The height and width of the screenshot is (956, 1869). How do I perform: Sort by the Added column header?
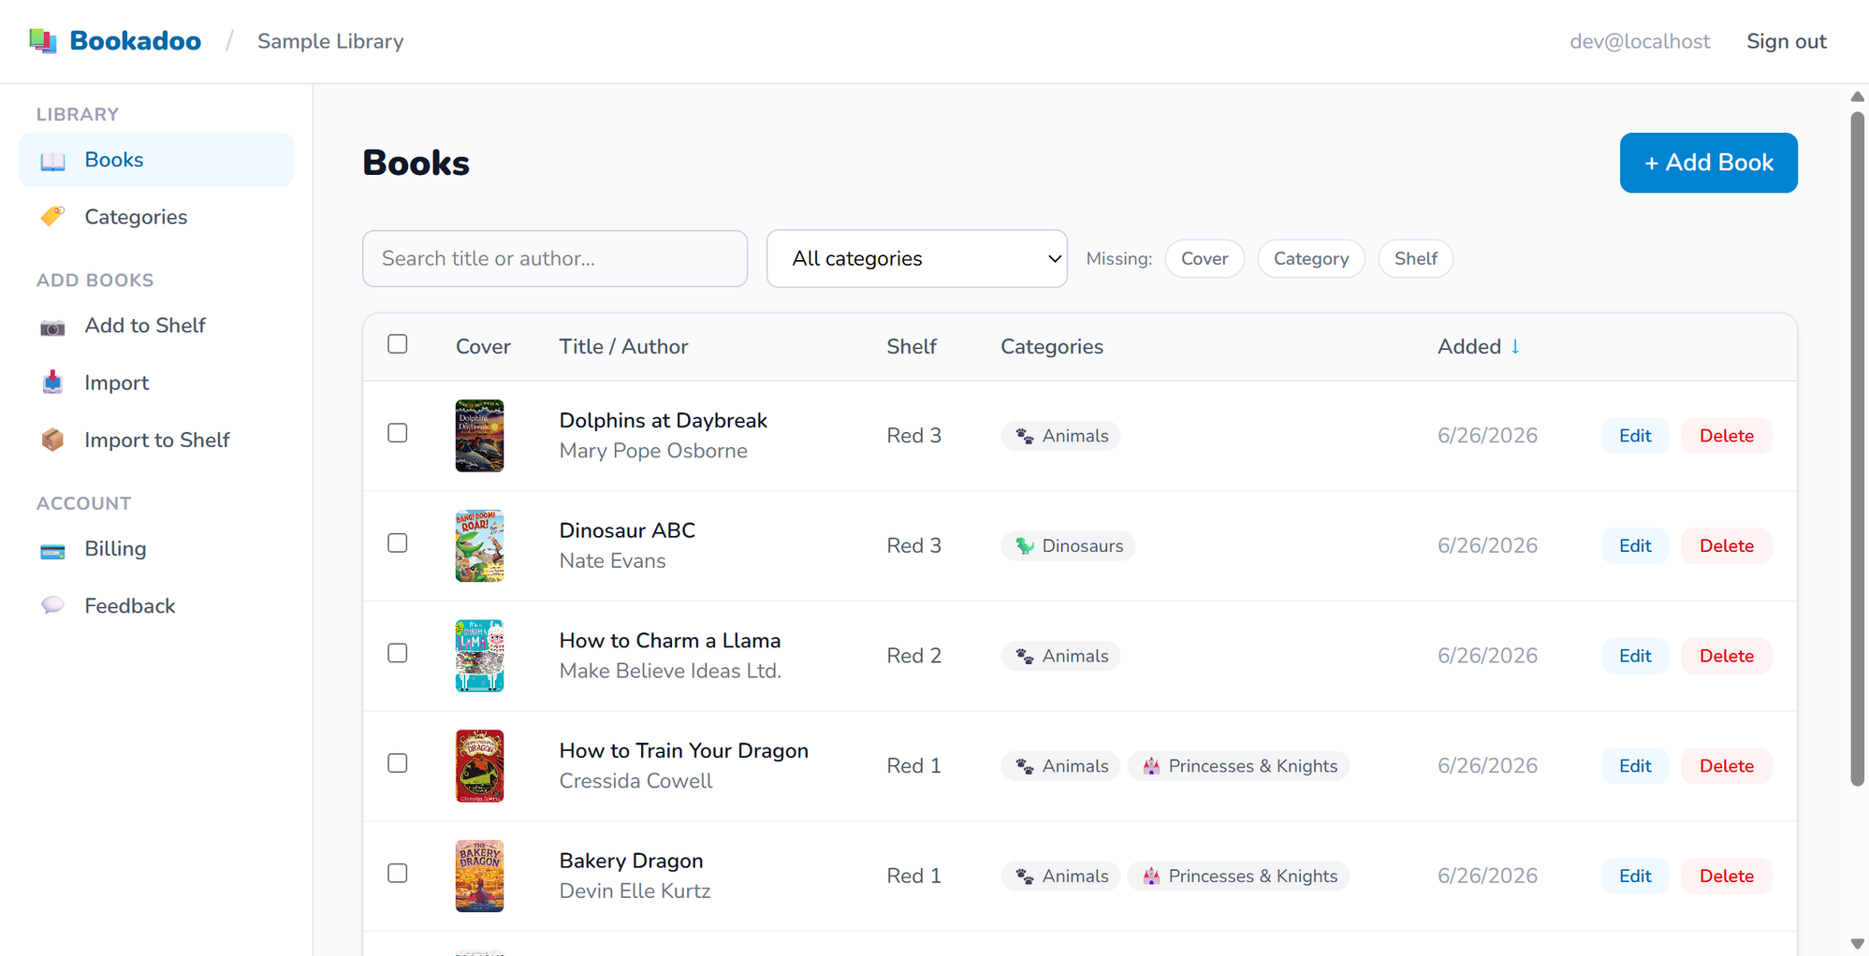[x=1479, y=346]
